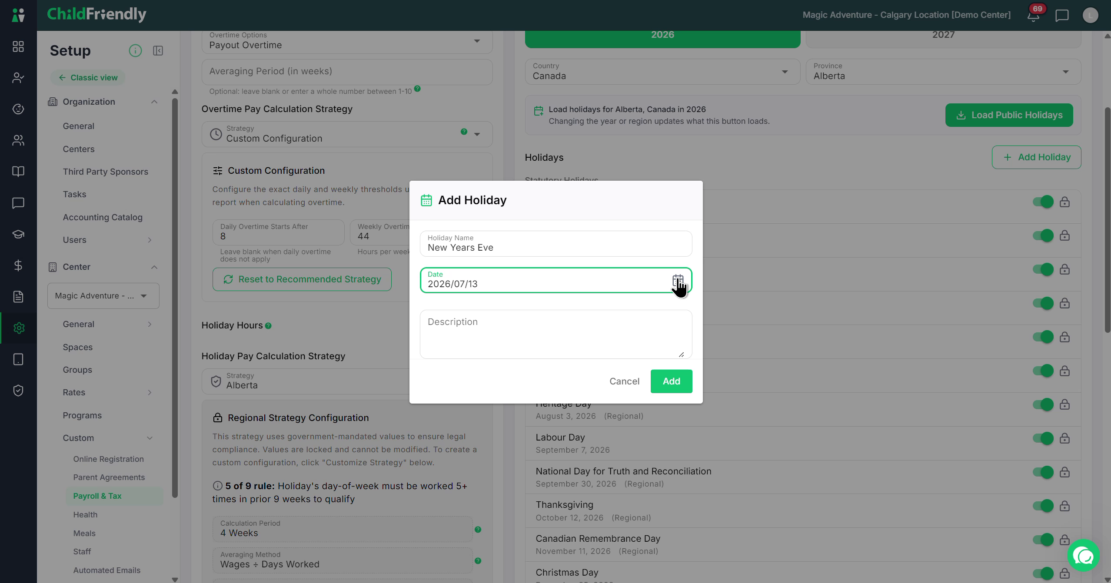
Task: Open the Province Alberta dropdown
Action: (943, 72)
